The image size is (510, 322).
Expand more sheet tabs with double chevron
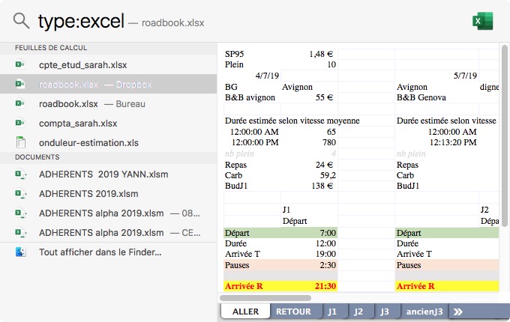(x=457, y=312)
